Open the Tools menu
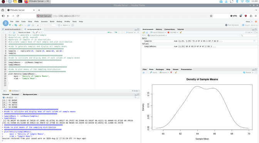259x143 pixels. pos(74,22)
